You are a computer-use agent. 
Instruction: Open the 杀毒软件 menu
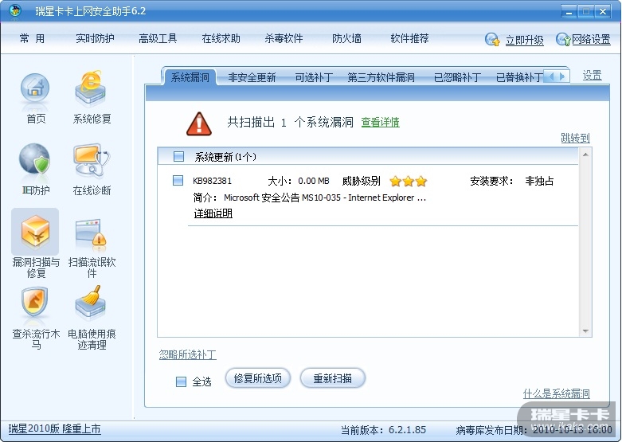tap(284, 38)
